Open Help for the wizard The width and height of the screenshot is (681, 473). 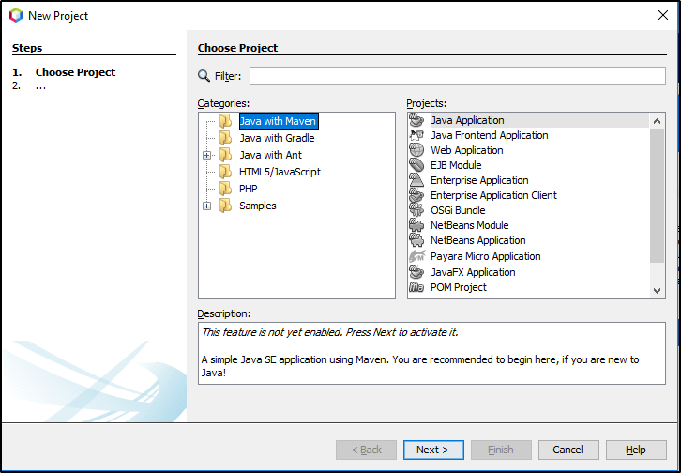pos(636,450)
